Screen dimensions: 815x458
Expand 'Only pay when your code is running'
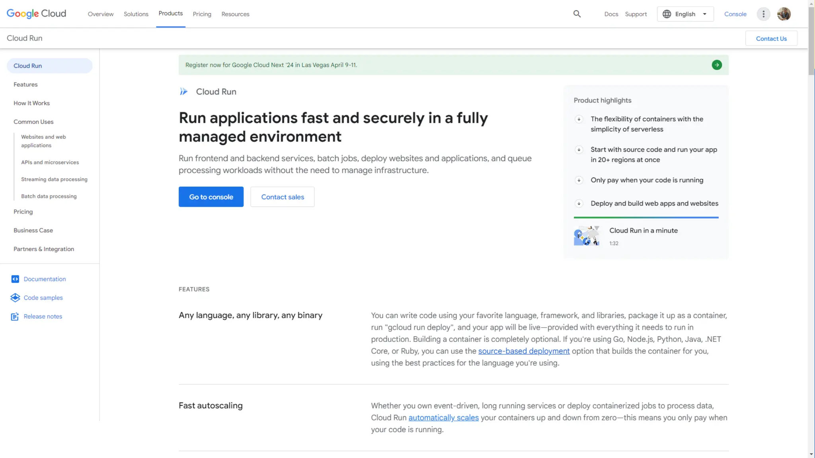[x=579, y=180]
